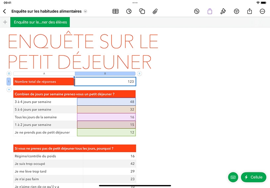Screen dimensions: 270x188
Task: Select Je ne prends pas de petit déjeuner
Action: point(45,132)
